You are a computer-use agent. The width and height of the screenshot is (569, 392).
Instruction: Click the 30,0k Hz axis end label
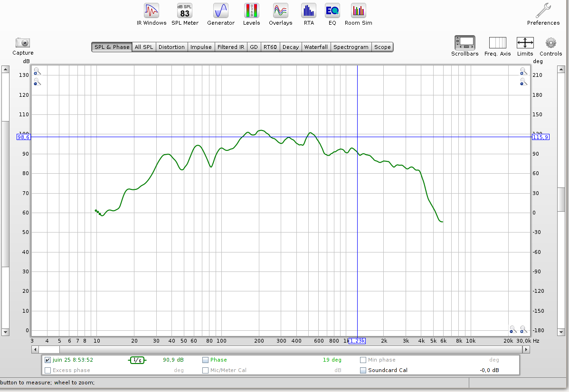tap(523, 341)
